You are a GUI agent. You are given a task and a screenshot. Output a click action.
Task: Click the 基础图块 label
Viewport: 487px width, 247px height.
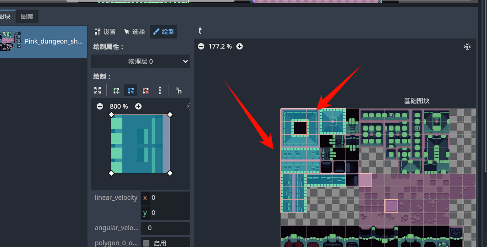pyautogui.click(x=417, y=101)
